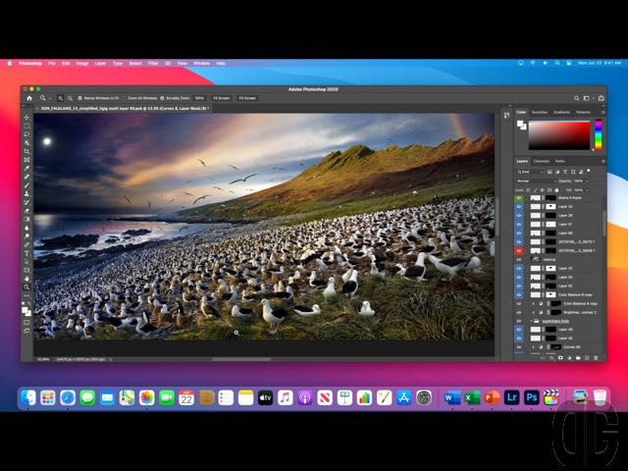Toggle visibility of the green-labeled top layer
Screen dimensions: 628x471
pyautogui.click(x=519, y=198)
